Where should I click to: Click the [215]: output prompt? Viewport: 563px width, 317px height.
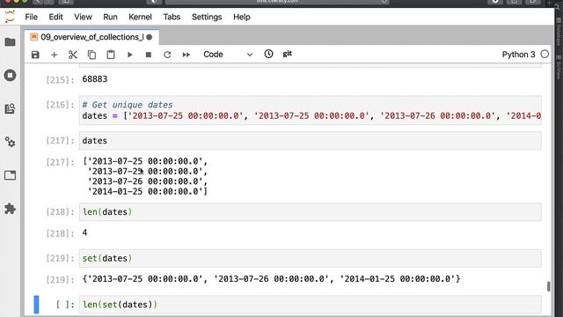pos(60,79)
